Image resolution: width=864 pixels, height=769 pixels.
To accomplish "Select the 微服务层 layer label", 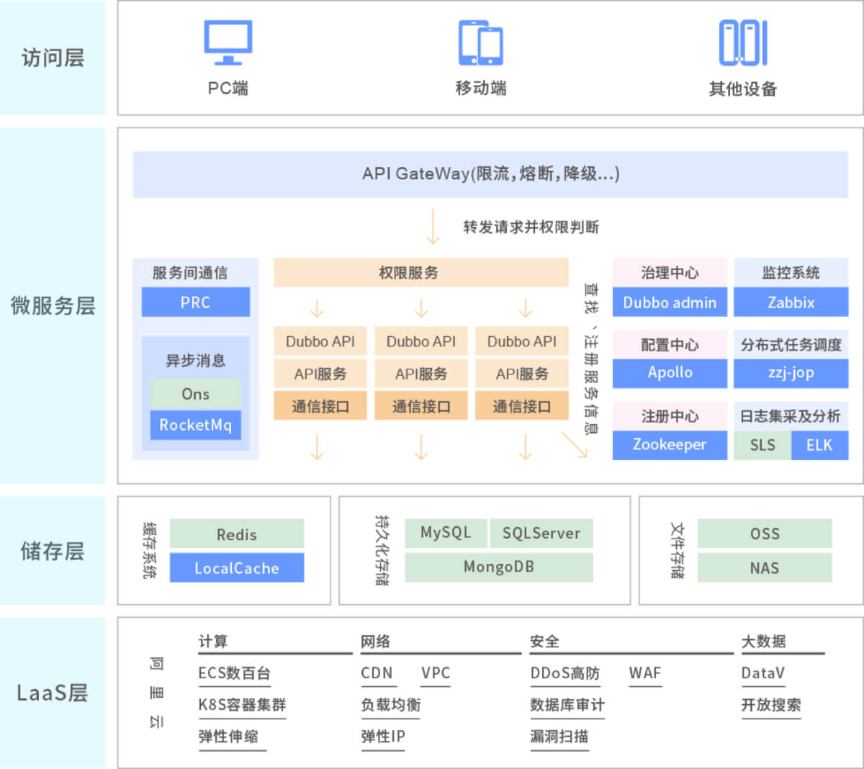I will 53,305.
